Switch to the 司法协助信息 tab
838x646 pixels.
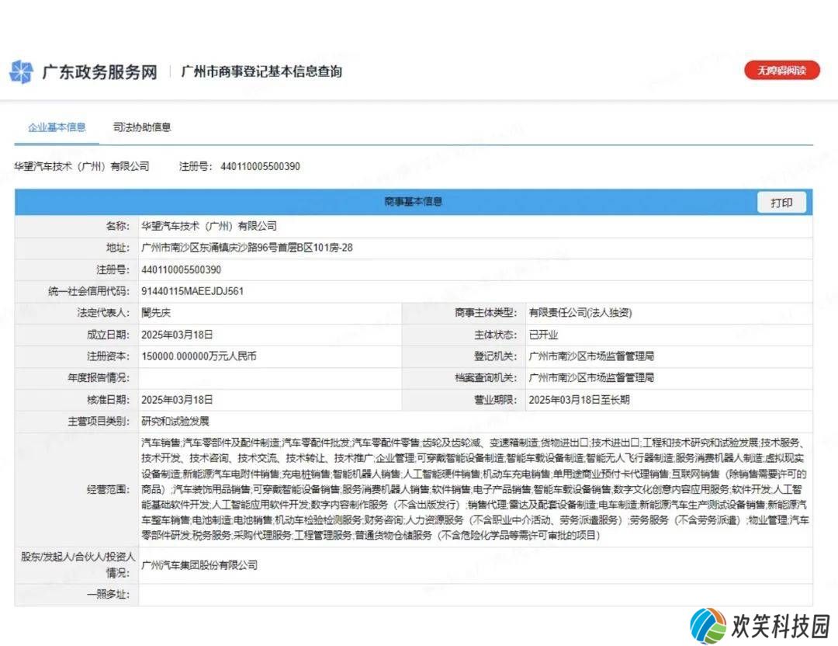[x=142, y=127]
